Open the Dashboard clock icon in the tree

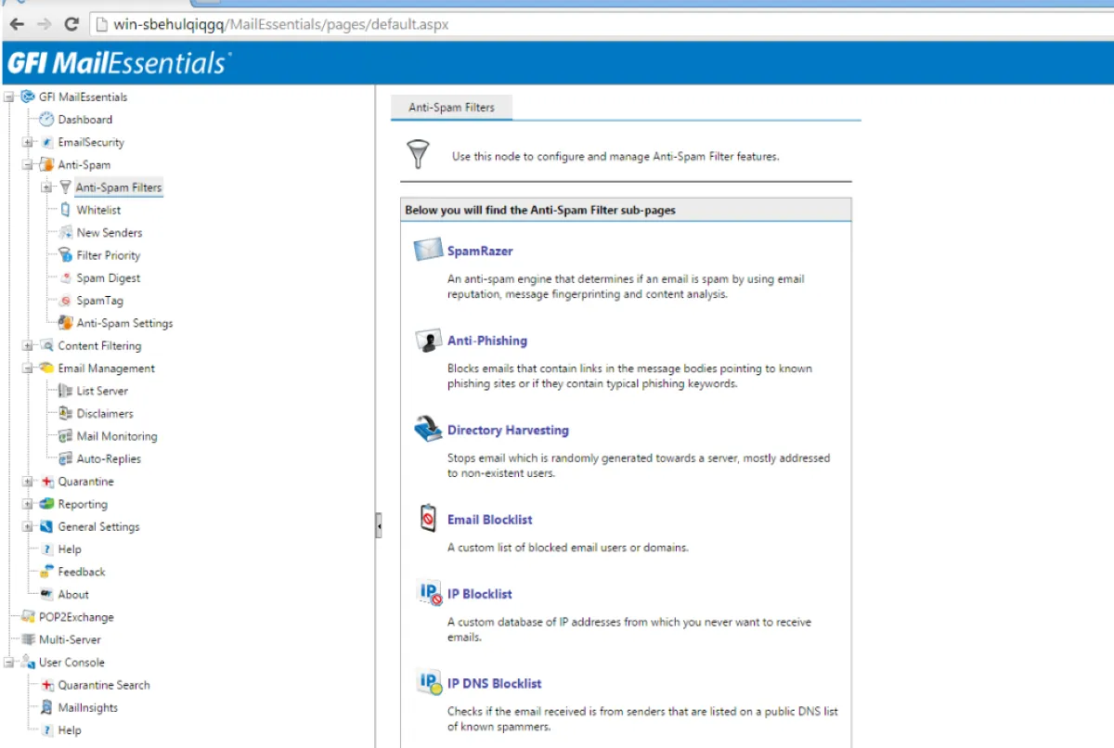(46, 120)
